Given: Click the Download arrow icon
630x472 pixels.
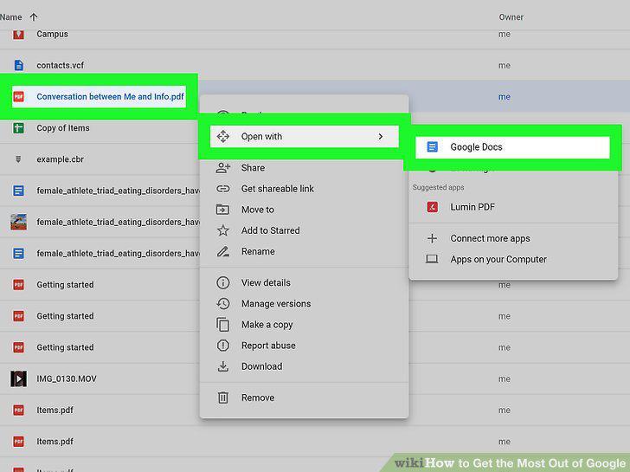Looking at the screenshot, I should 223,366.
